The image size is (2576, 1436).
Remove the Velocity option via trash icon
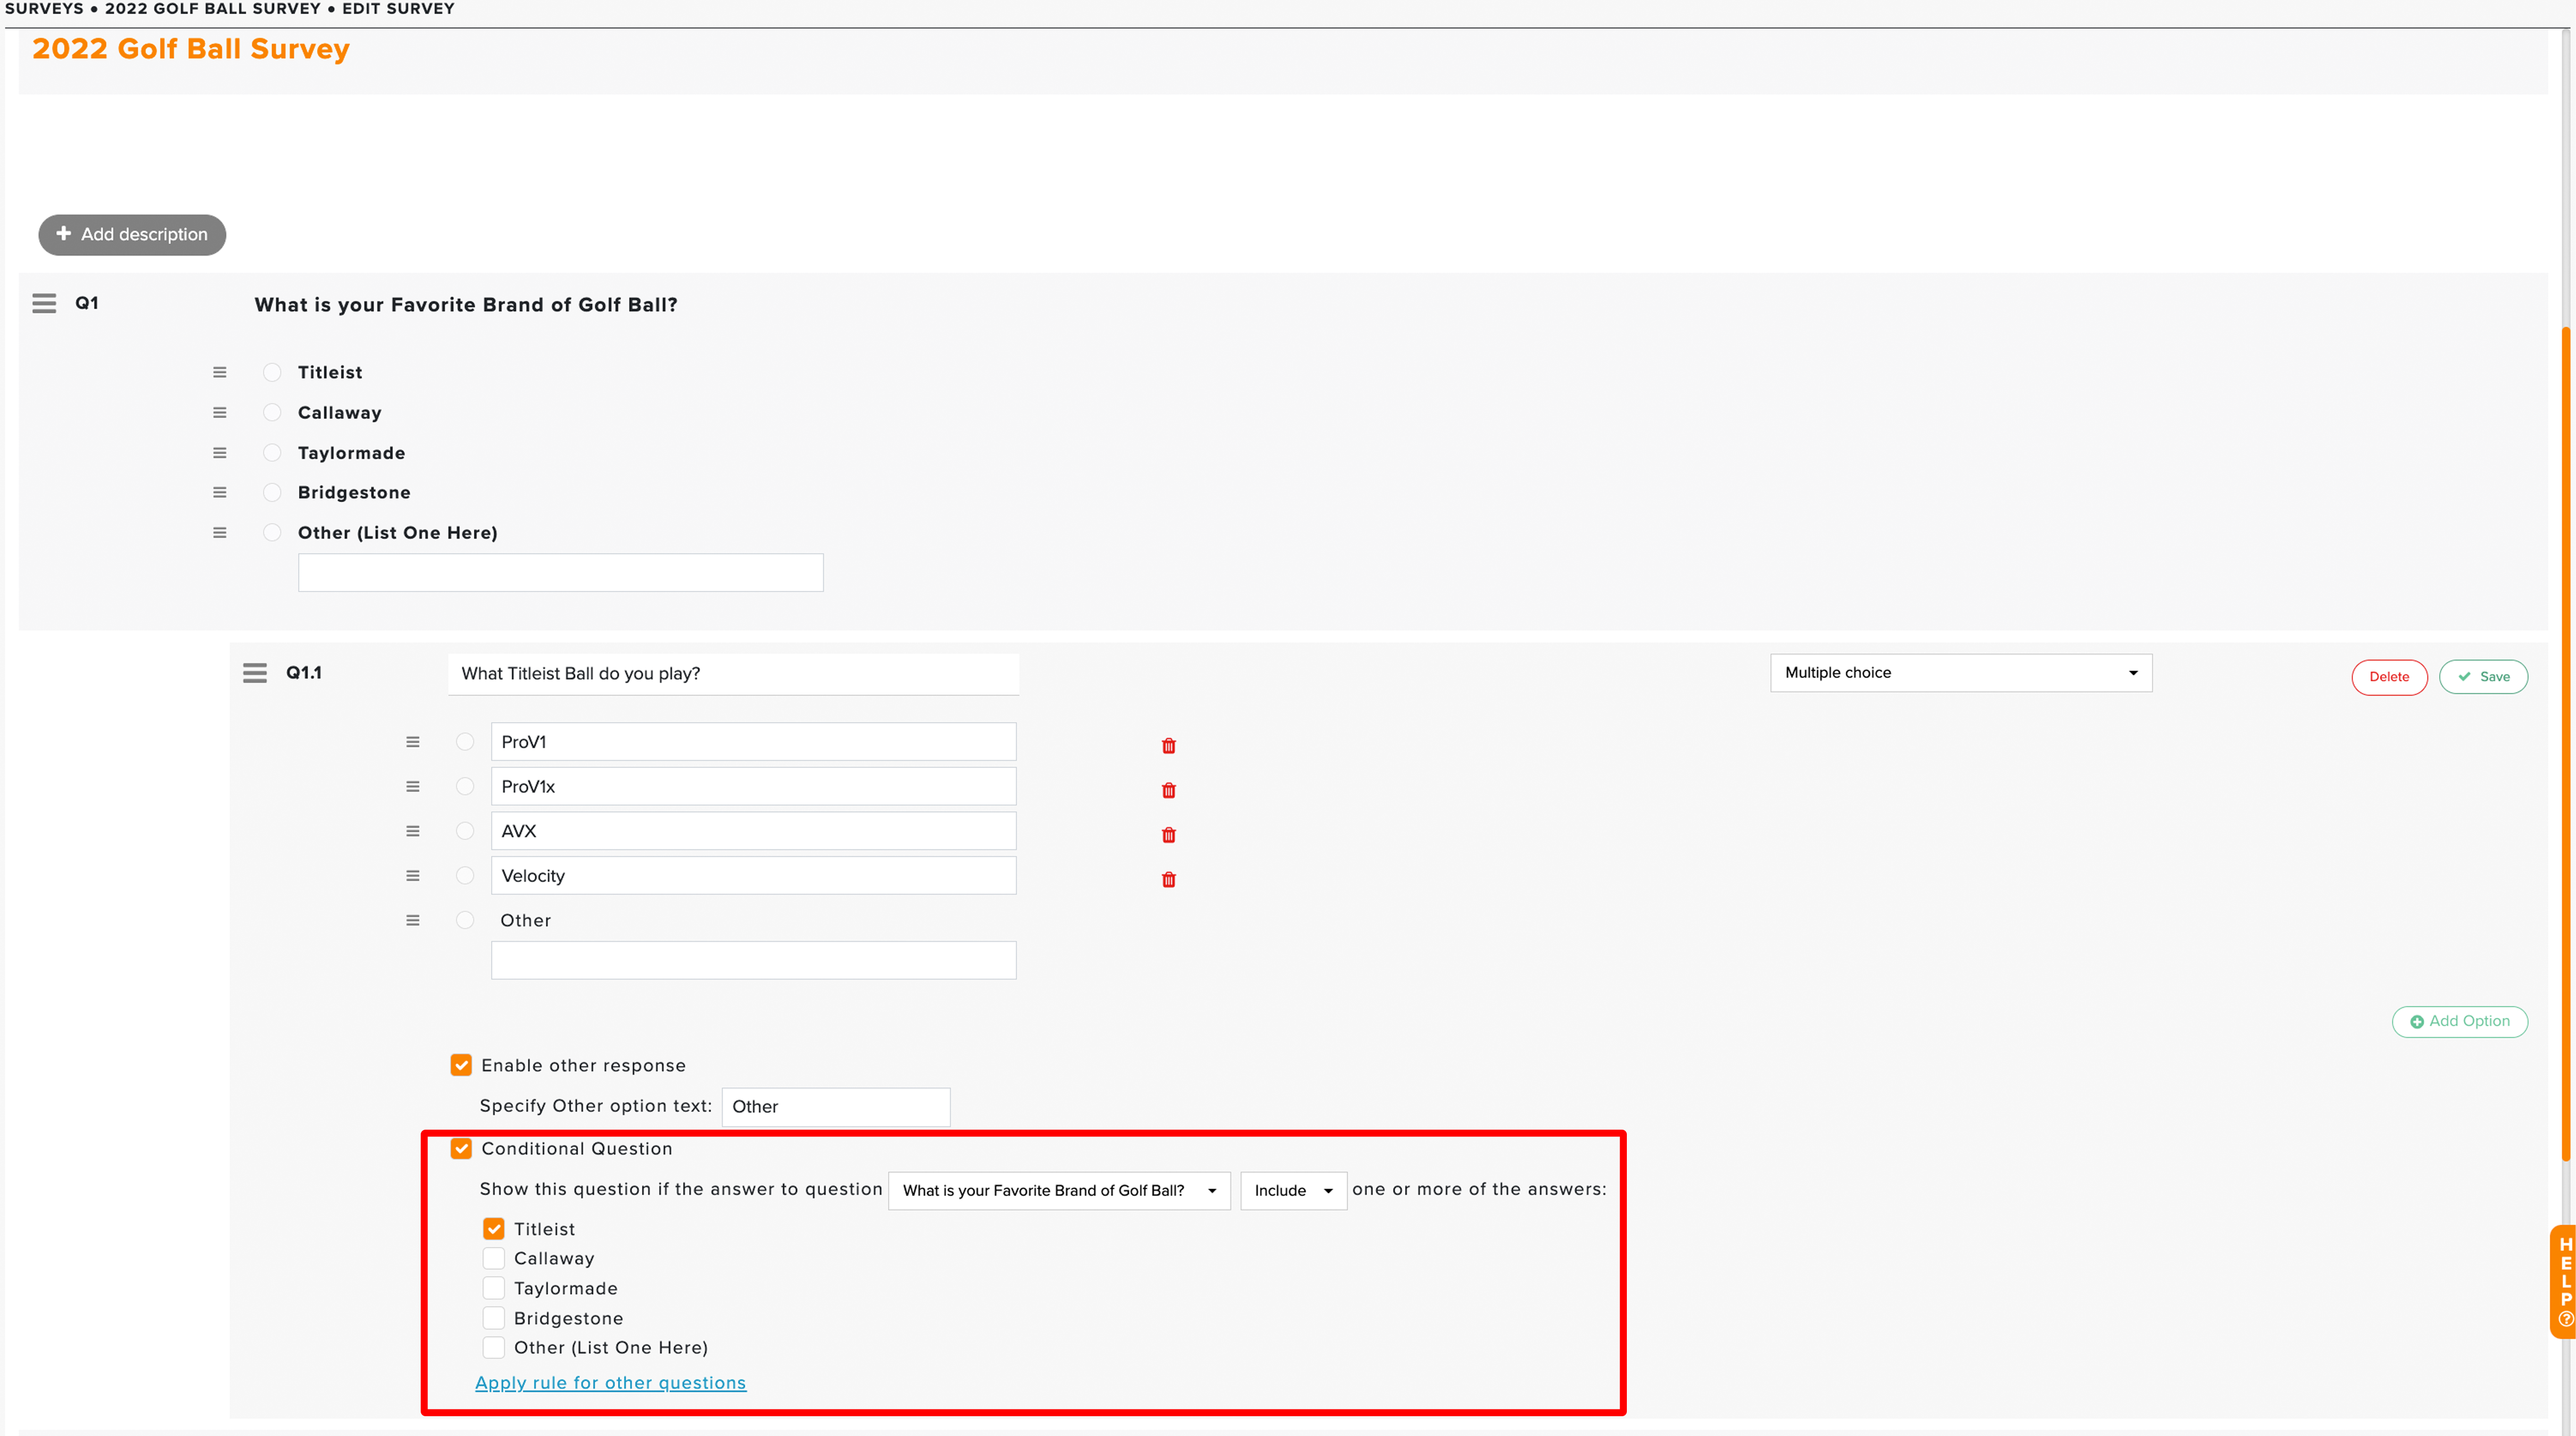pyautogui.click(x=1168, y=880)
